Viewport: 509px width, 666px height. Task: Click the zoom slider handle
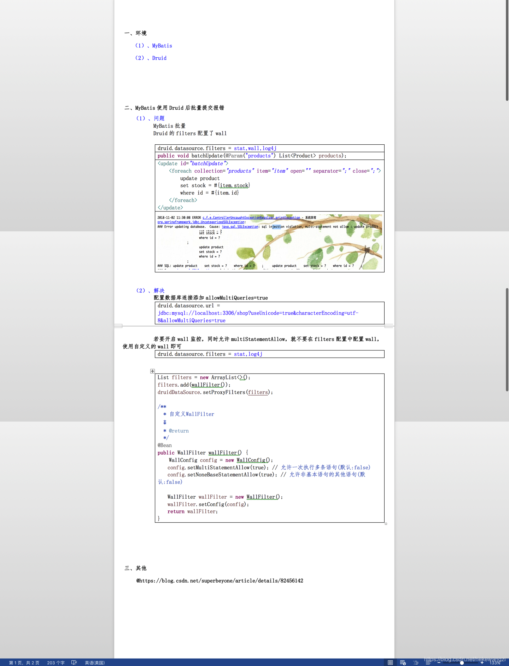click(x=462, y=663)
